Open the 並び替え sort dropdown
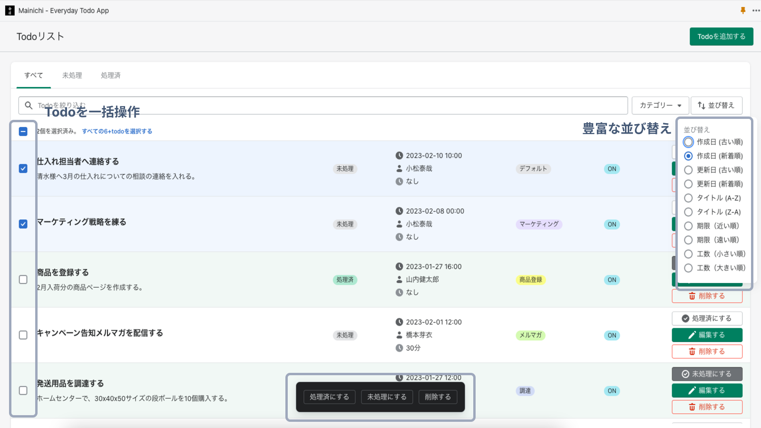This screenshot has width=761, height=428. point(716,106)
